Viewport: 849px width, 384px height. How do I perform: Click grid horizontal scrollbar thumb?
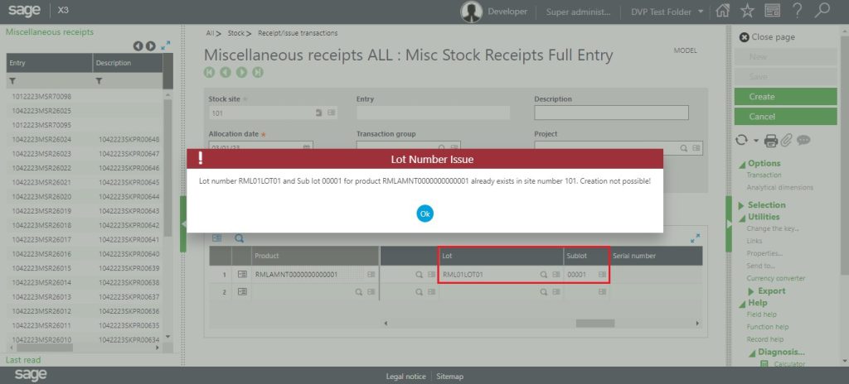[x=595, y=324]
